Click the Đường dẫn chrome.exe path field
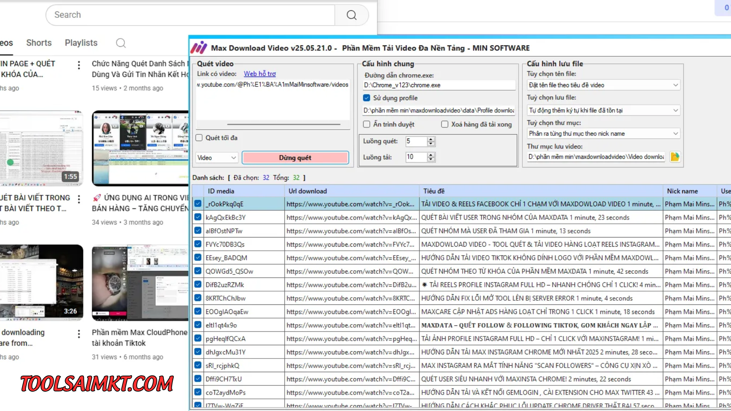This screenshot has height=411, width=731. [439, 85]
